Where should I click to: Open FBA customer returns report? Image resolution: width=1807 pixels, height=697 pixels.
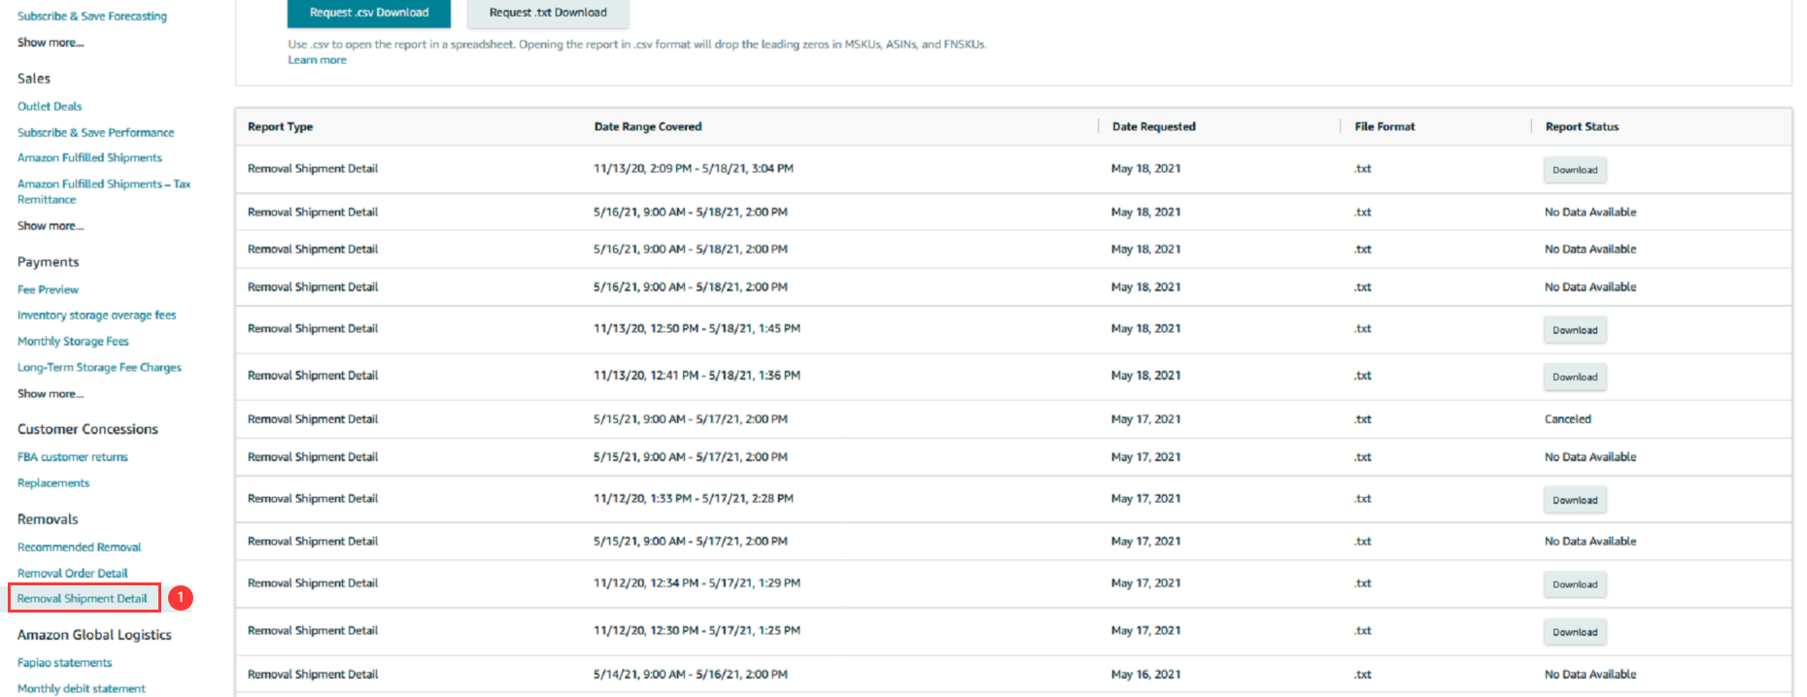[73, 457]
